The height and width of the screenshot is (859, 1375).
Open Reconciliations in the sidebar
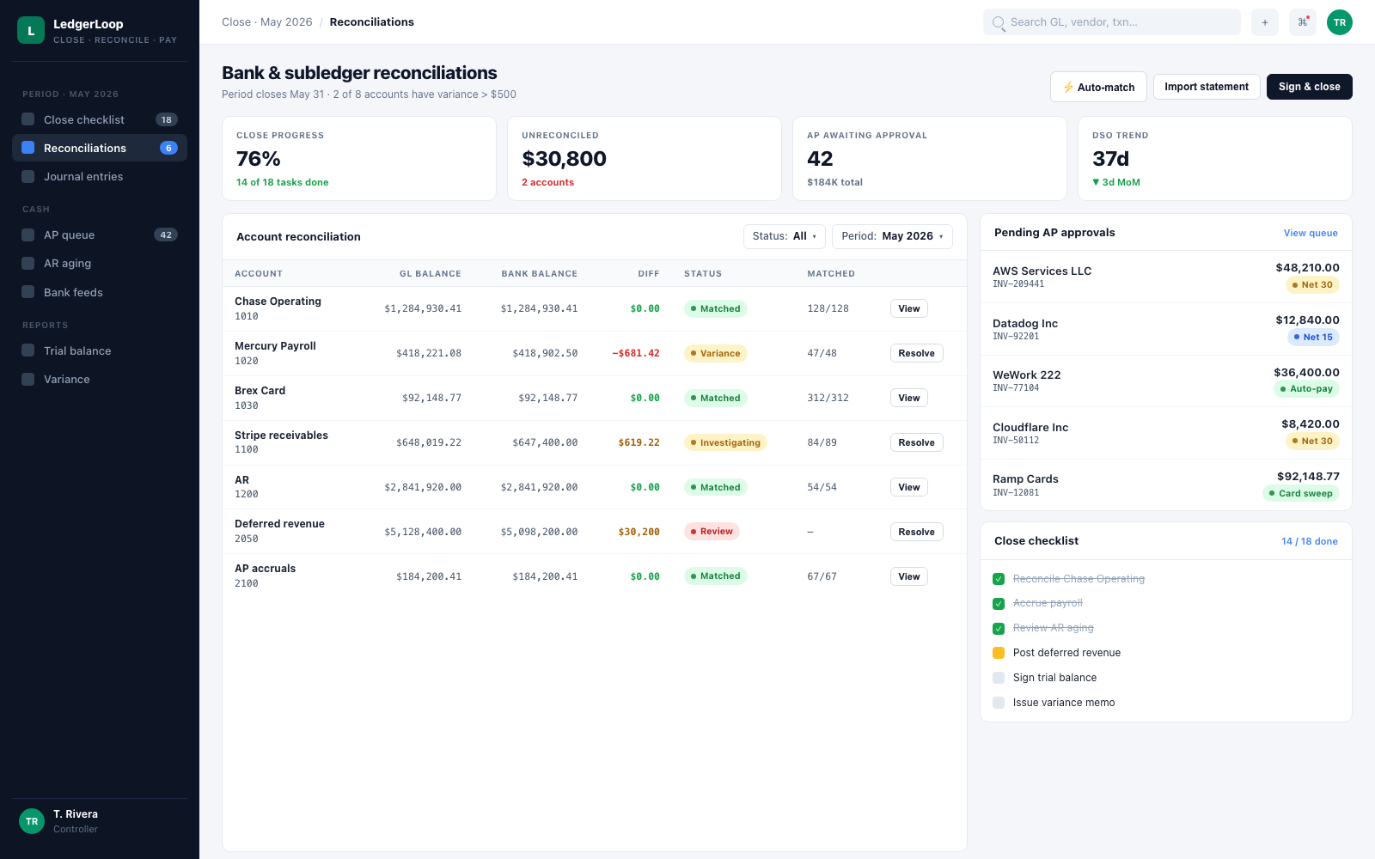tap(100, 148)
